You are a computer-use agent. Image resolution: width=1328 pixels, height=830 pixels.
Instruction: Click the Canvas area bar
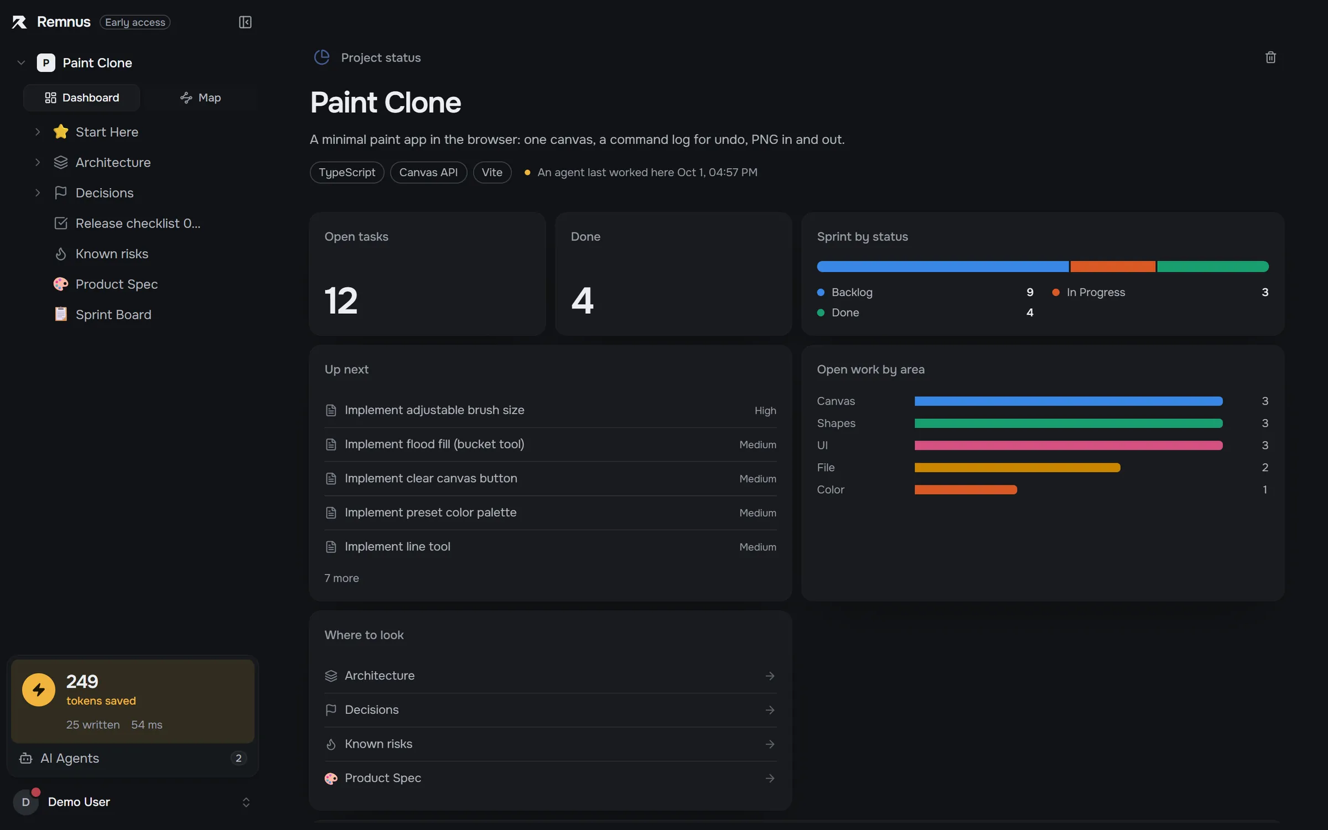pos(1068,401)
